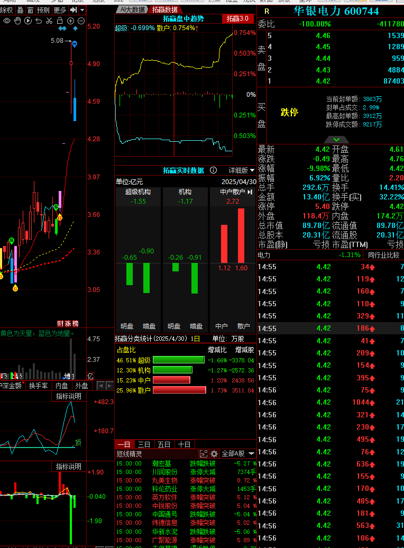Click the R mark beside stock name
404x548 pixels.
(x=267, y=12)
